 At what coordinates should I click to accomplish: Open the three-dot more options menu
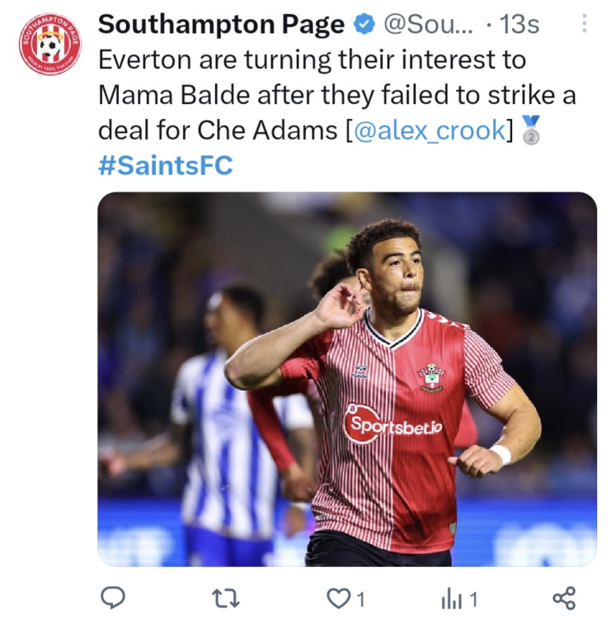[x=584, y=23]
